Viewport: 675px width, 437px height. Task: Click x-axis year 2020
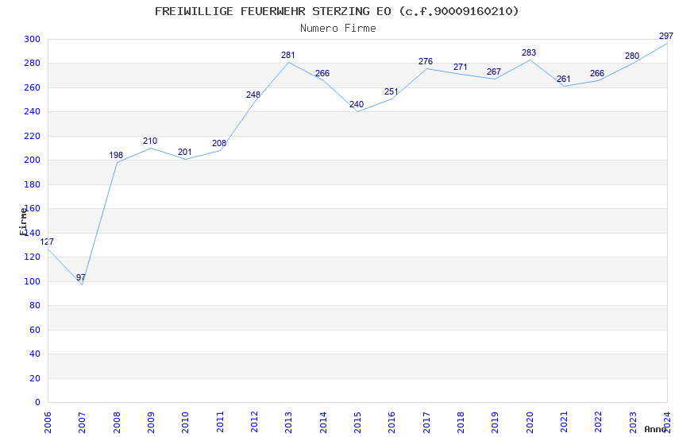(x=530, y=423)
